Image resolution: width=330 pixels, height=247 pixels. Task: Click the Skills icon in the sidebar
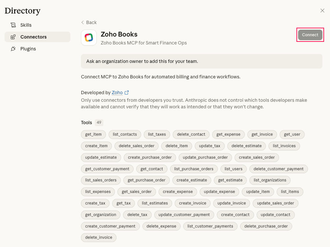[13, 25]
